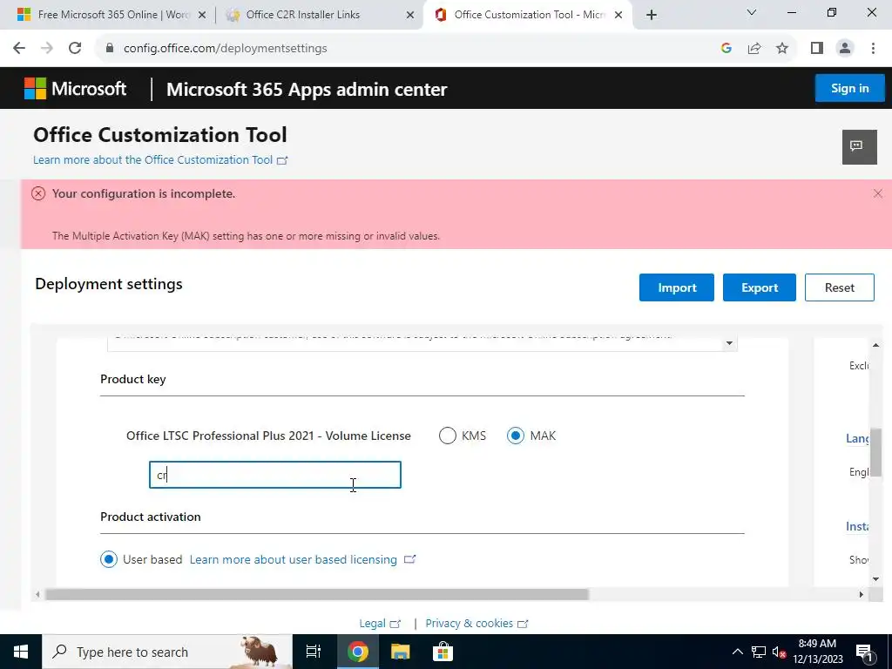Screen dimensions: 892x669
Task: Select the MAK radio button
Action: (516, 436)
